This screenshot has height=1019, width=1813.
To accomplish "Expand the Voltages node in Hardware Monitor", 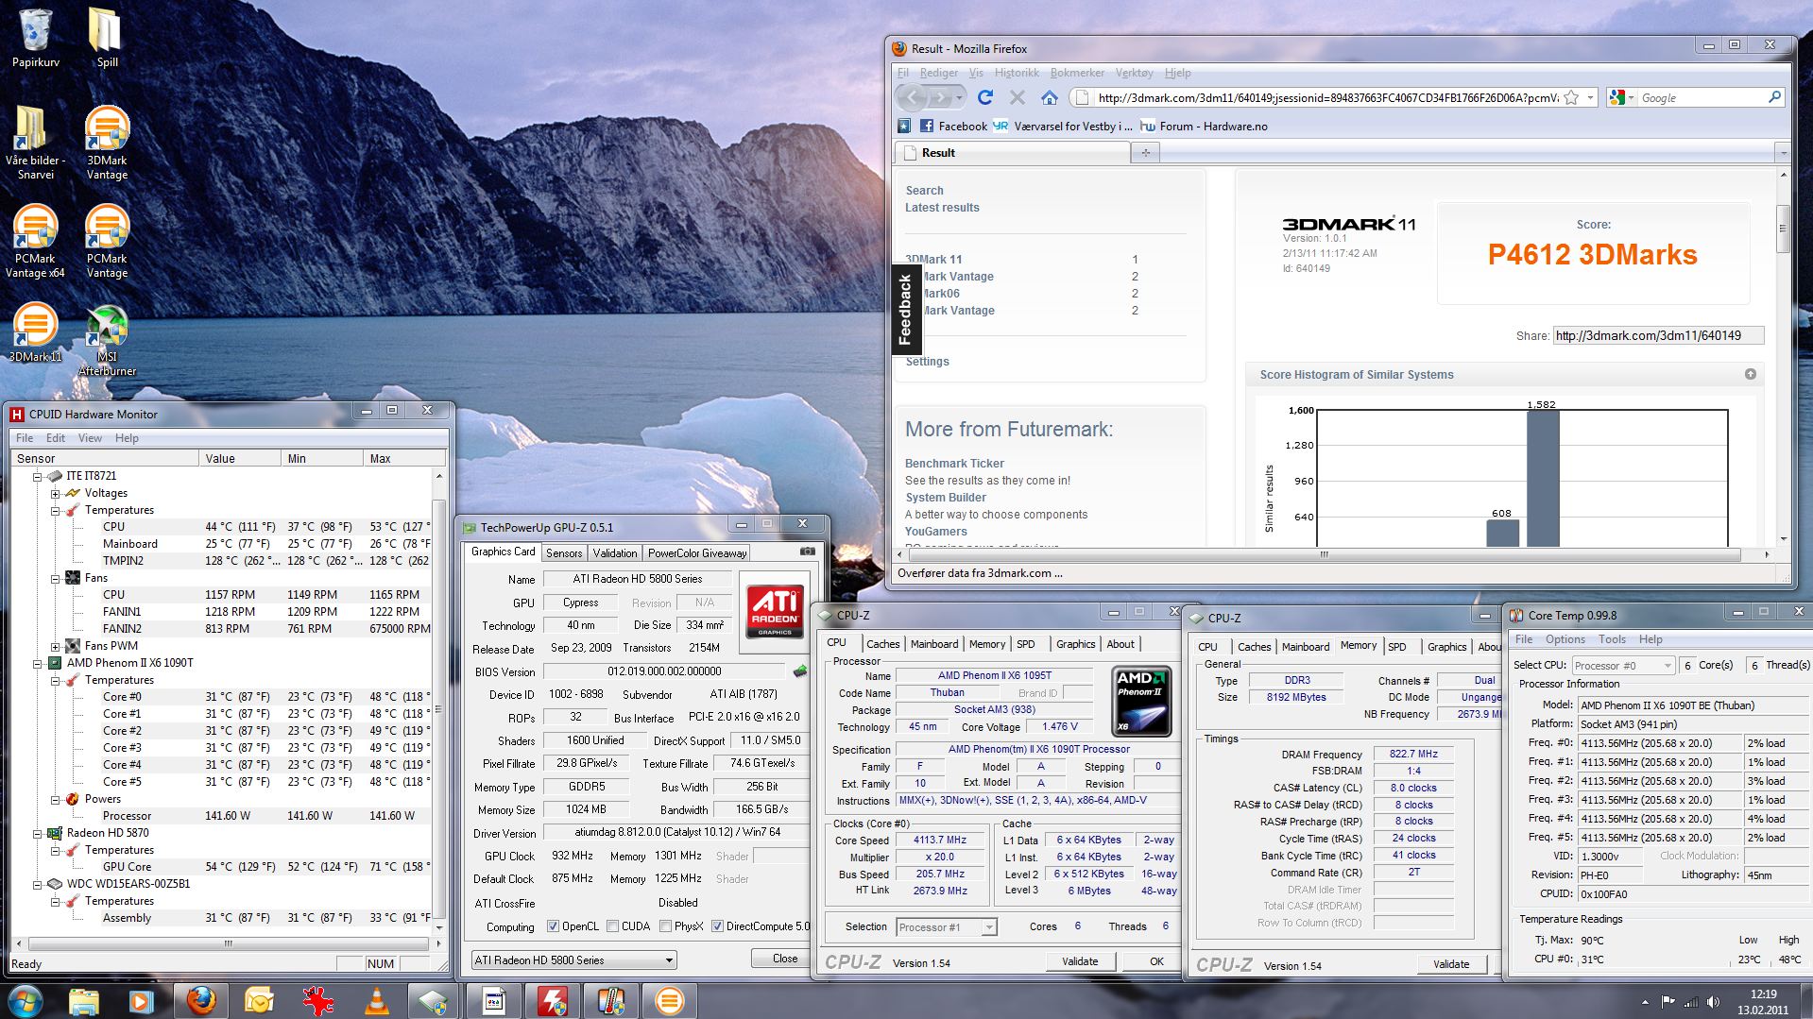I will pos(56,493).
